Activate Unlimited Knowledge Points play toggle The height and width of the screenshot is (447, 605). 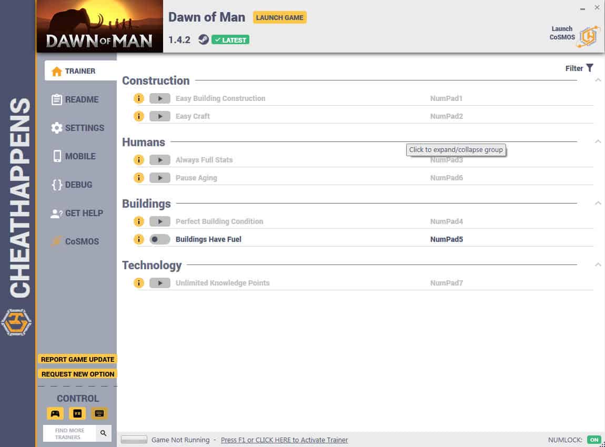(160, 283)
